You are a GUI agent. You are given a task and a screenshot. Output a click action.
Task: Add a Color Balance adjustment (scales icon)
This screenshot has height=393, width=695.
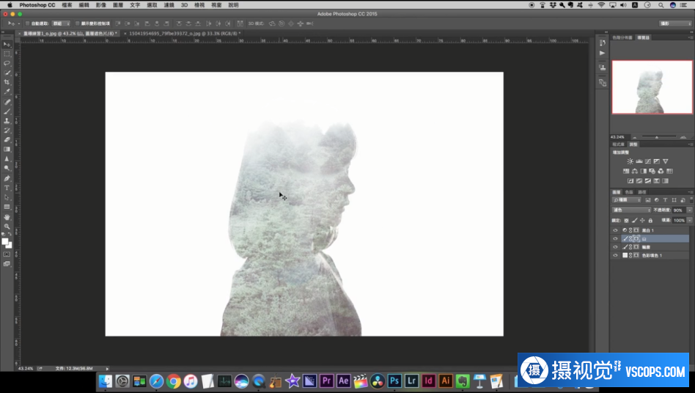pyautogui.click(x=635, y=171)
